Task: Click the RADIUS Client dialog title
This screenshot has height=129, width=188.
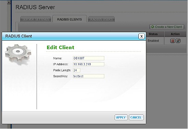Action: pos(18,36)
